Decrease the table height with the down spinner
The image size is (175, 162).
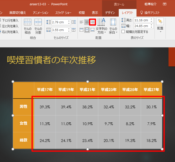coord(151,21)
